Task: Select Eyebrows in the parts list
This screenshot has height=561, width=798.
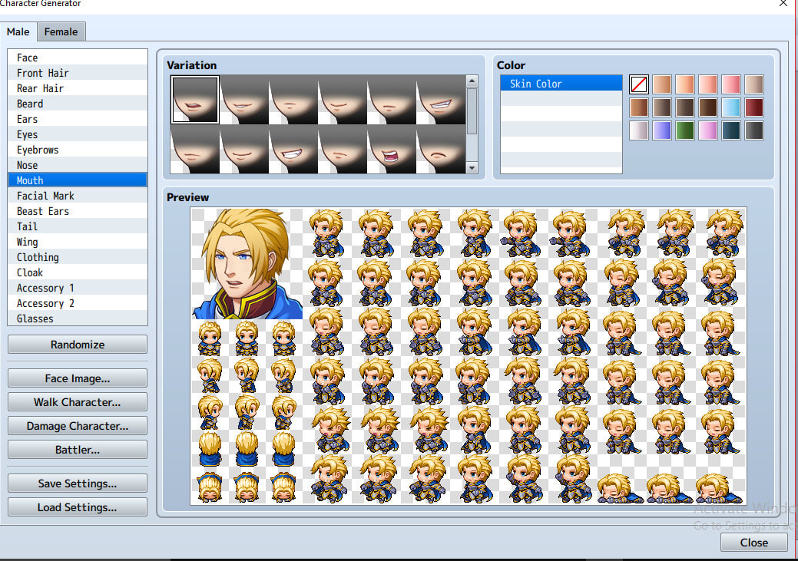Action: tap(78, 150)
